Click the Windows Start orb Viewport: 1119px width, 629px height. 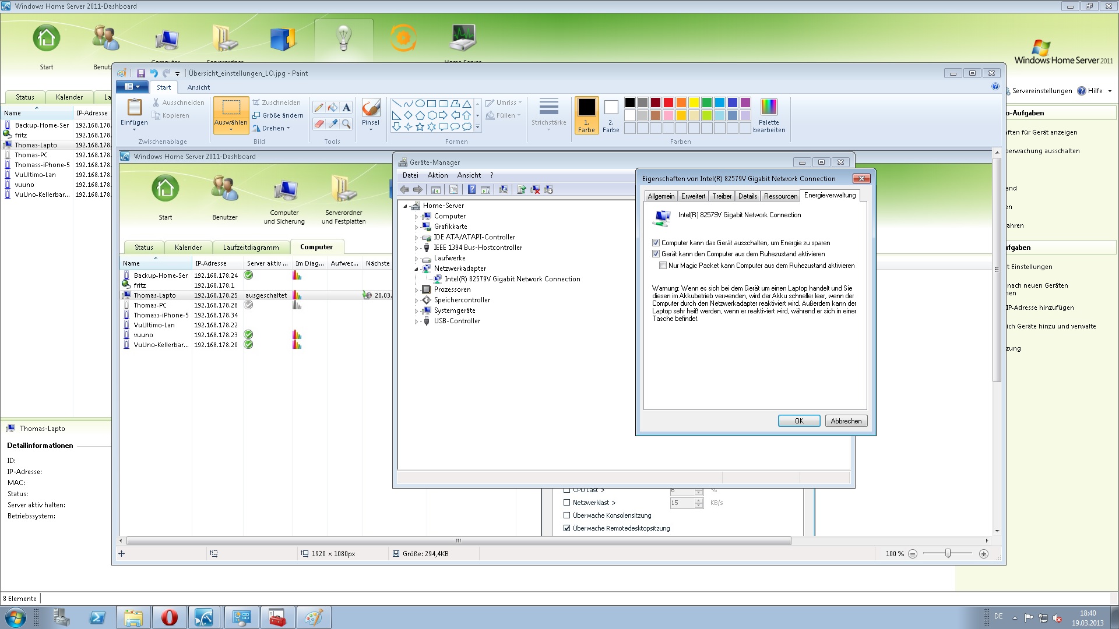(x=15, y=617)
